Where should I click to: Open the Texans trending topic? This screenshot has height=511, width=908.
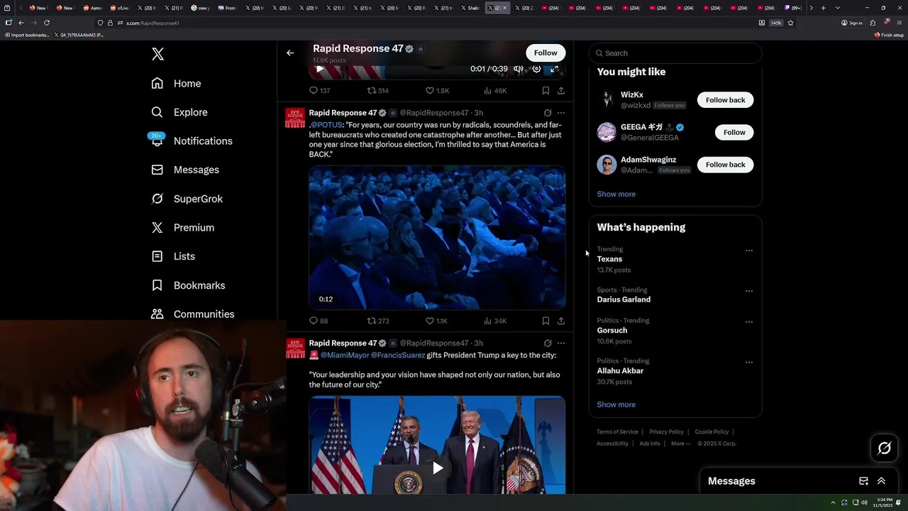click(x=609, y=259)
